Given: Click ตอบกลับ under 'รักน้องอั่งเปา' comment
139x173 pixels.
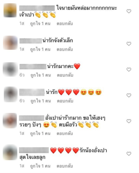Looking at the screenshot, I should click(65, 166).
